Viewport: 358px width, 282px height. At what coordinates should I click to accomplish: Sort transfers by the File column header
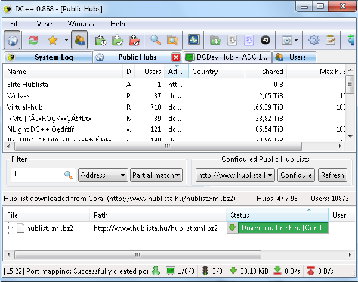(x=47, y=215)
